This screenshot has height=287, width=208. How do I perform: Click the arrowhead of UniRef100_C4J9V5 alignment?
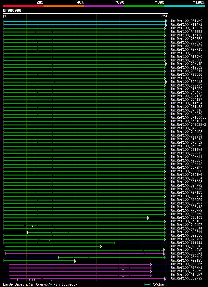[164, 250]
